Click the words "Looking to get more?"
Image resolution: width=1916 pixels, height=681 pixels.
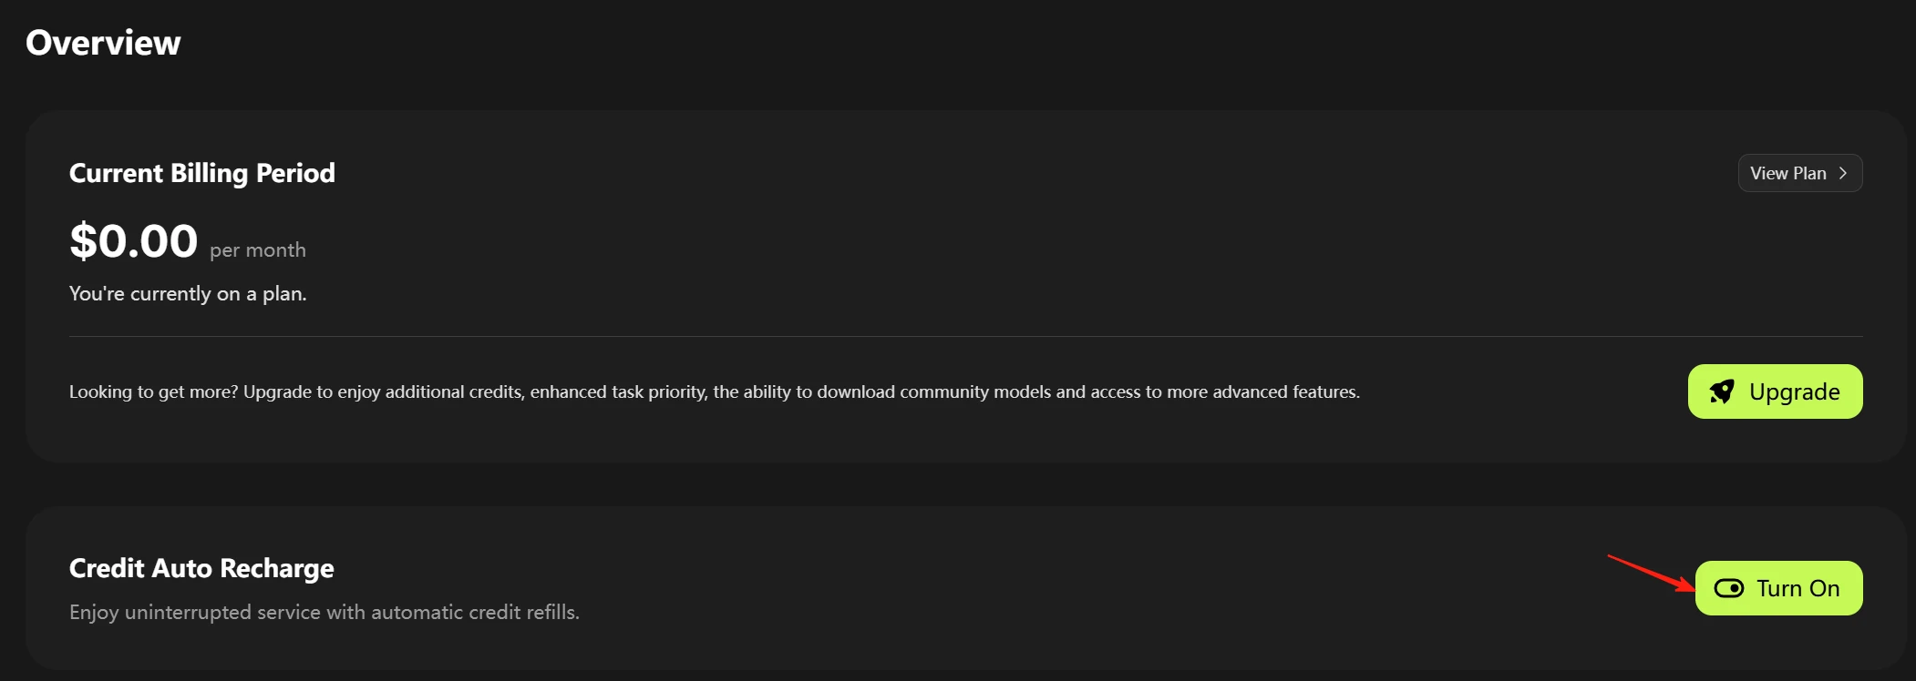pyautogui.click(x=154, y=391)
